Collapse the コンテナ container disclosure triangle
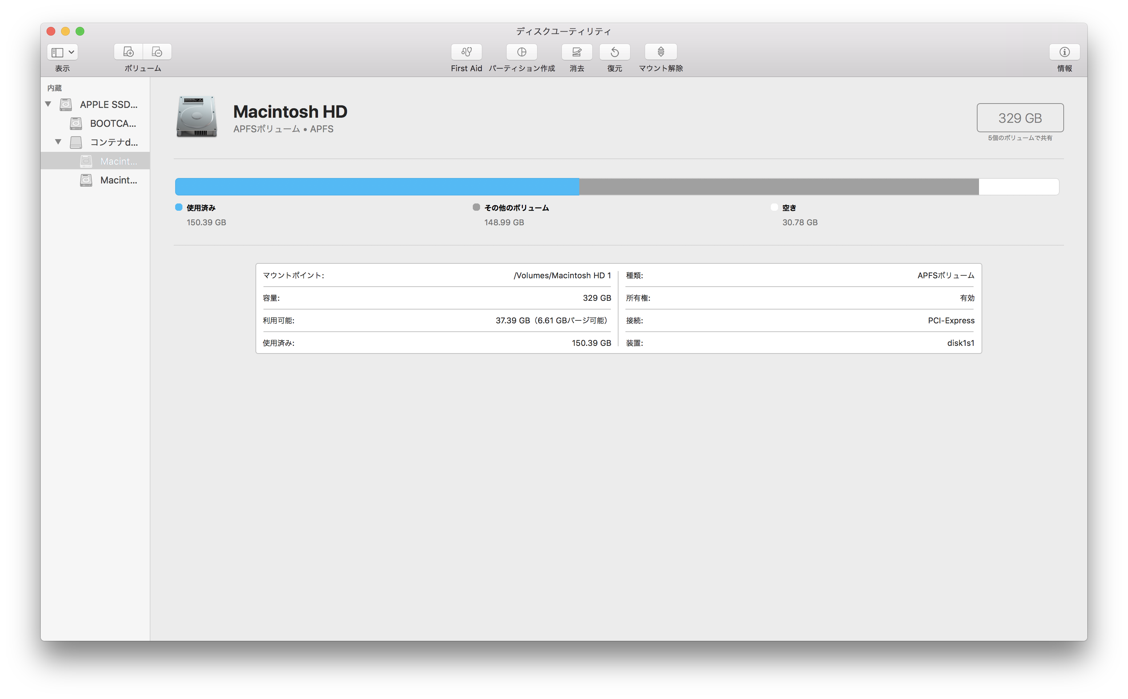This screenshot has height=699, width=1128. (58, 142)
